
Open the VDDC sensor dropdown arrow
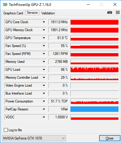(x=44, y=117)
